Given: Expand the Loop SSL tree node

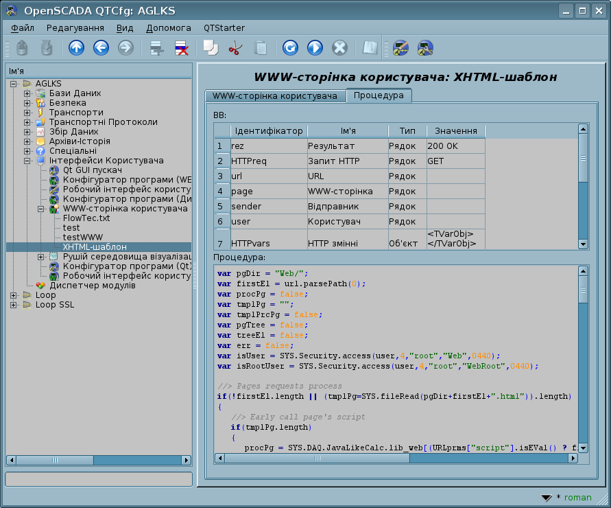Looking at the screenshot, I should click(x=14, y=305).
